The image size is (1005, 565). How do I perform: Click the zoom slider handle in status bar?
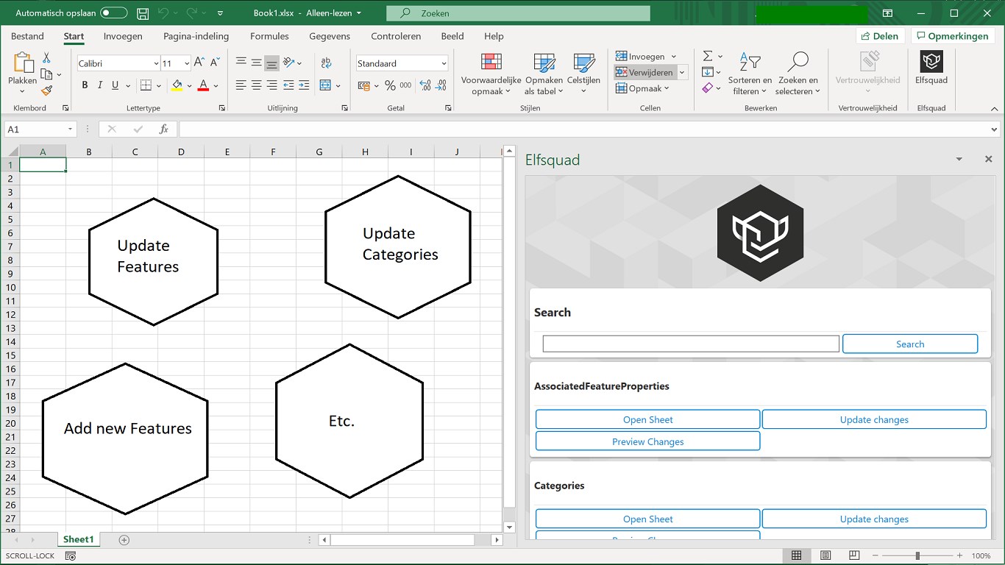(917, 555)
